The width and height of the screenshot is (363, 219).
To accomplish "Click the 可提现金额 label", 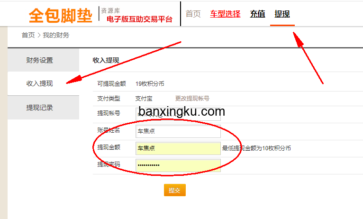I will (111, 83).
